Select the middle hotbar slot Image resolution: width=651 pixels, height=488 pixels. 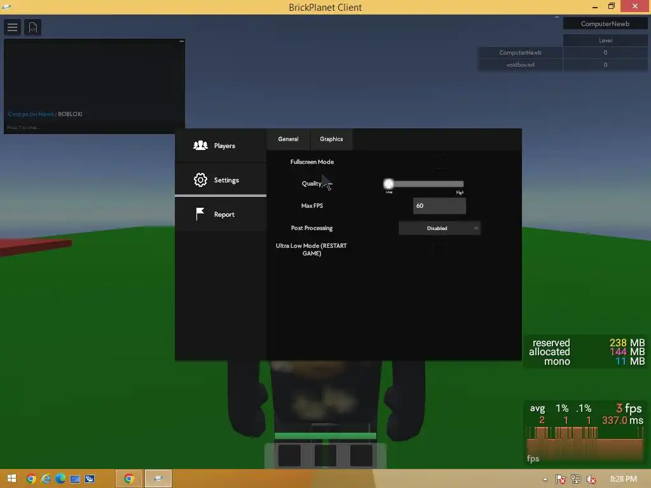tap(325, 455)
